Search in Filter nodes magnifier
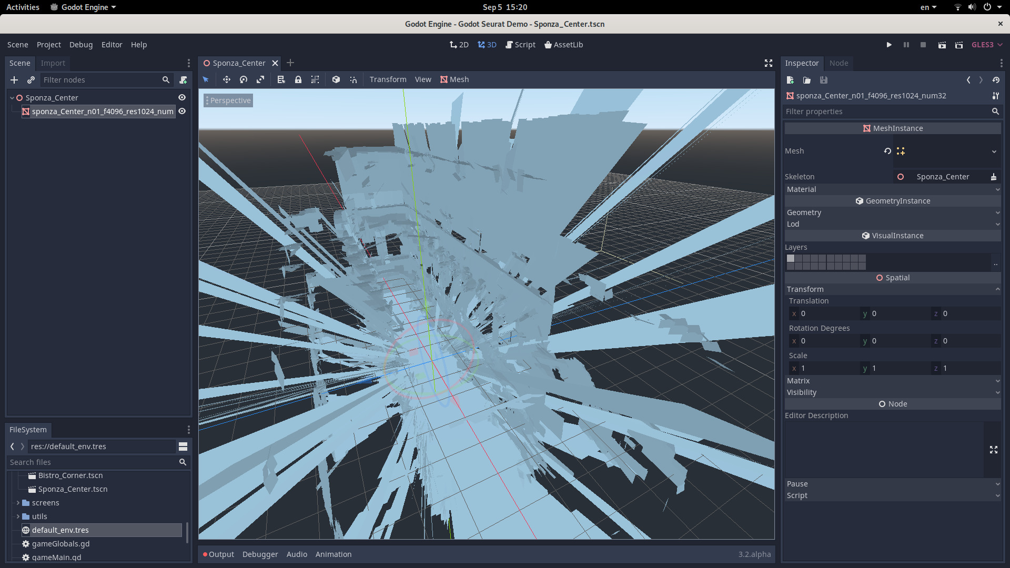 [166, 80]
